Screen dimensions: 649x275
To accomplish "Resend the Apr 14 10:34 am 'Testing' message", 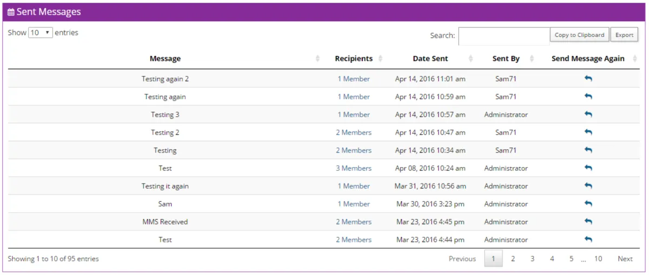I will (588, 150).
